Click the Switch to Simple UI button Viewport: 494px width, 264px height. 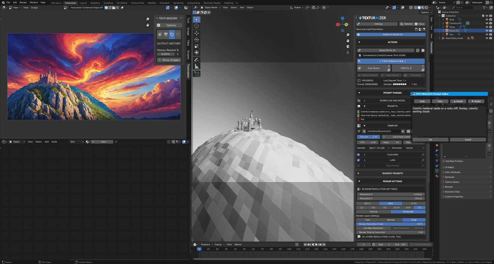tap(391, 35)
